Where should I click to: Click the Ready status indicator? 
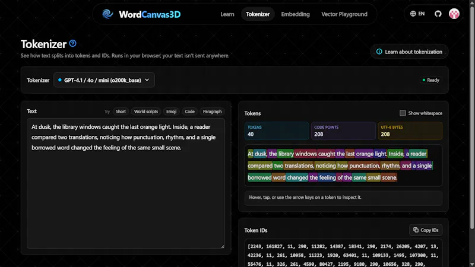[x=431, y=80]
